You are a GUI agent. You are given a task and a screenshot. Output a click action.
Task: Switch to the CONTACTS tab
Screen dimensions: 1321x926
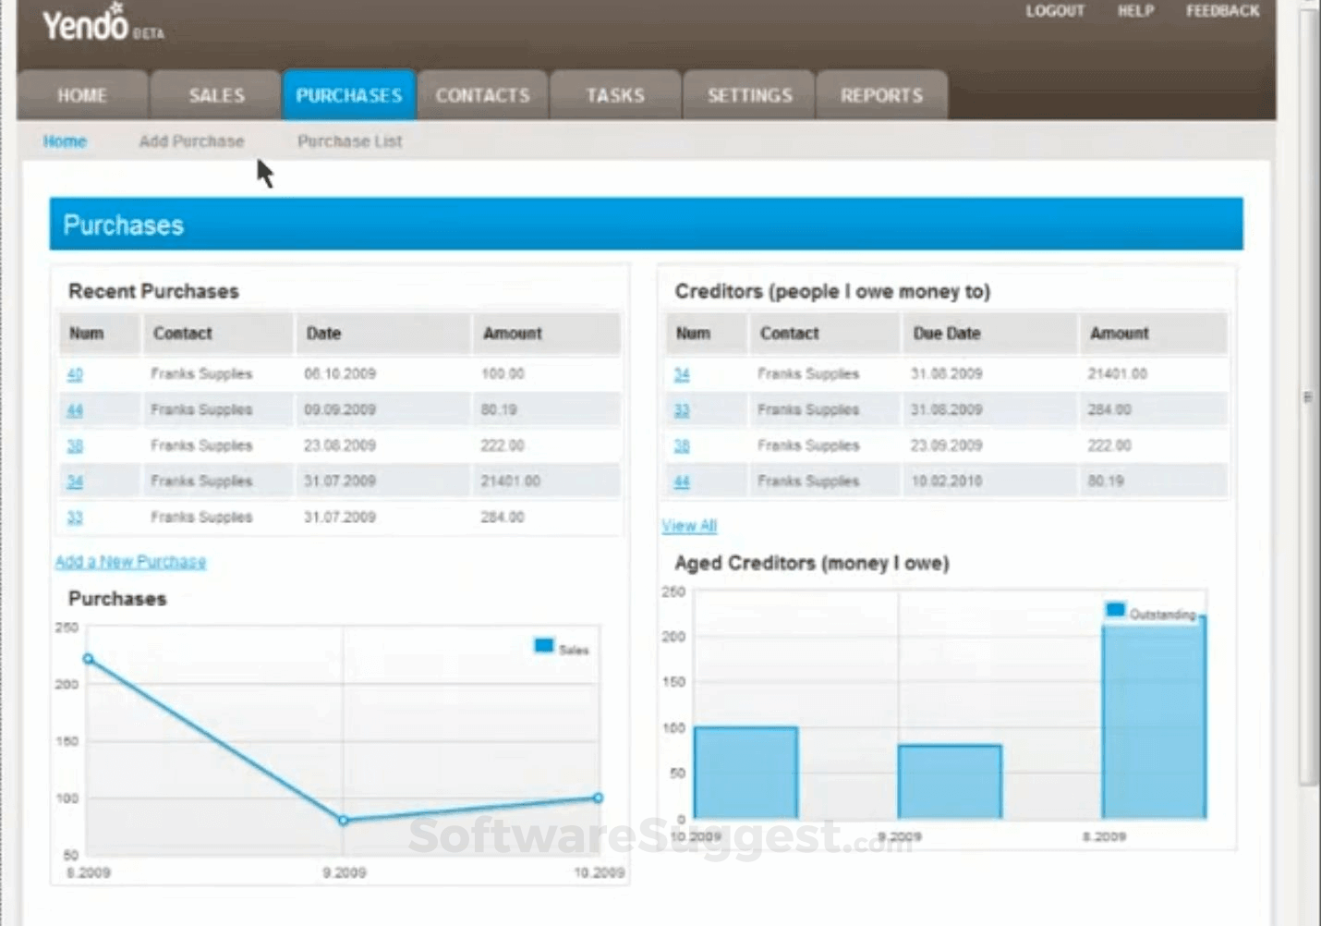tap(482, 95)
